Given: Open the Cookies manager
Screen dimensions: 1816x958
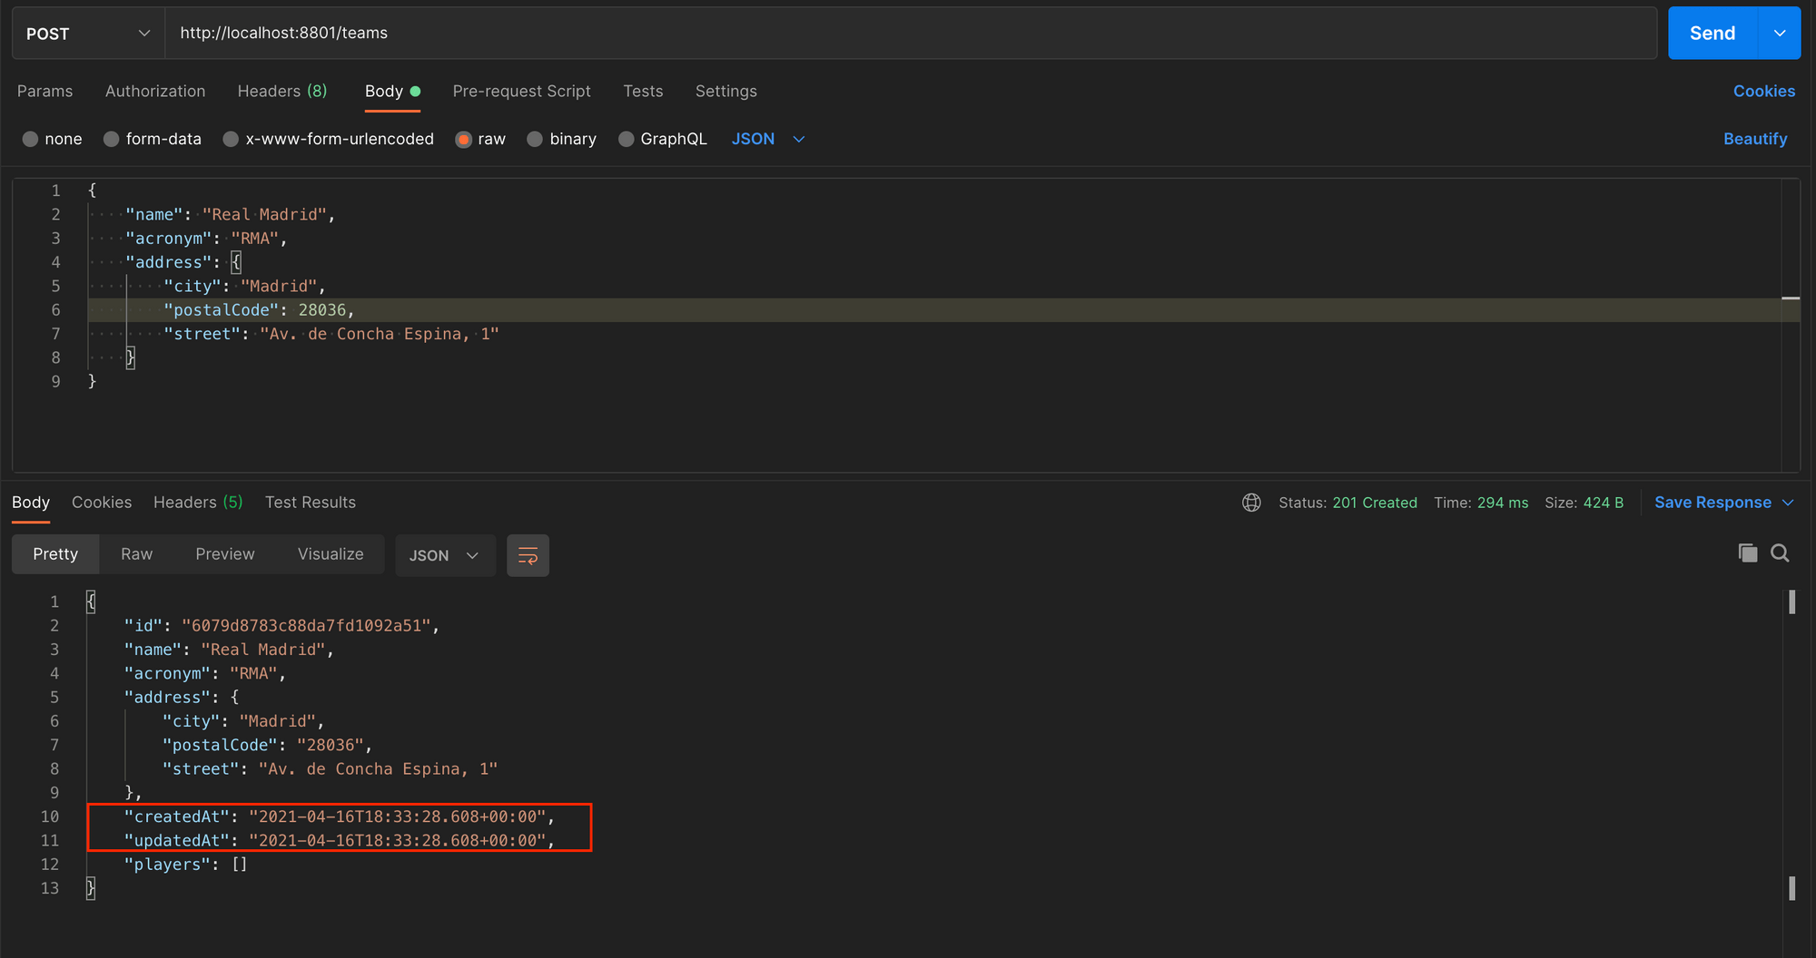Looking at the screenshot, I should pos(1763,91).
